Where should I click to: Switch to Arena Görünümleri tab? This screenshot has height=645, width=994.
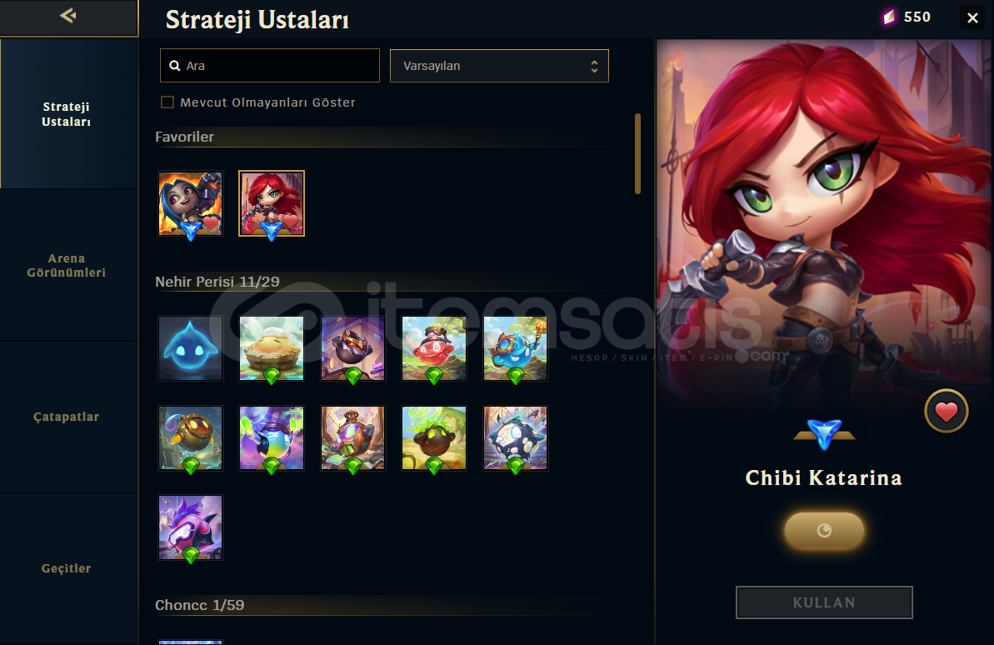pos(67,265)
